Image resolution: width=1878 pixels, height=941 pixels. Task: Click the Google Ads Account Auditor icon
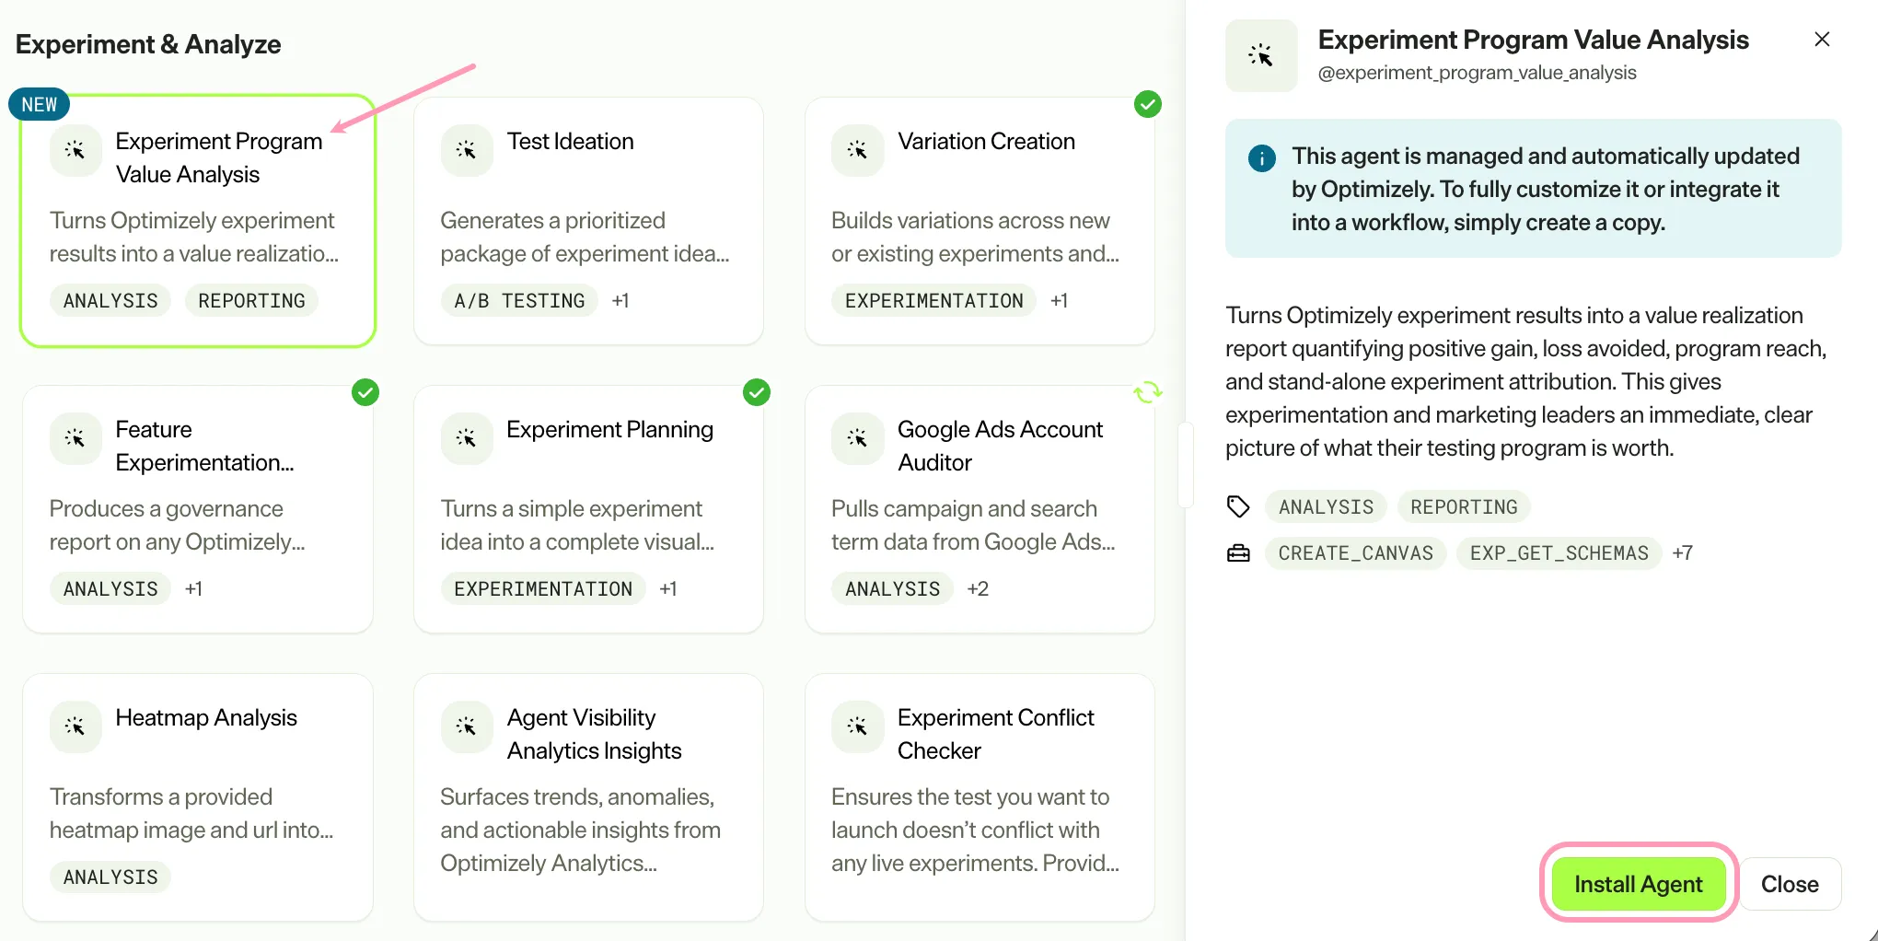[x=857, y=438]
